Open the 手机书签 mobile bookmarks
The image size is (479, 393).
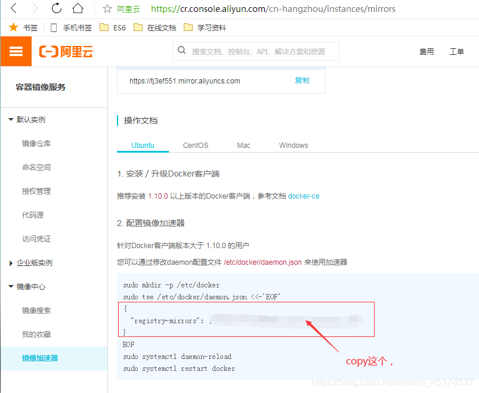pos(71,28)
